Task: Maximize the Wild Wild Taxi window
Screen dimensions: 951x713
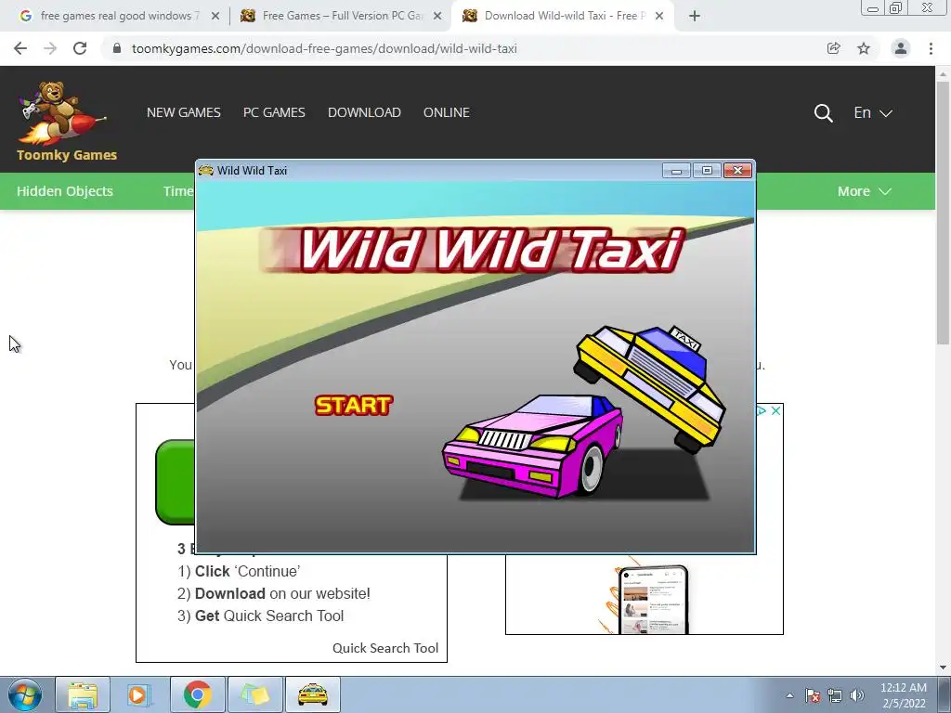Action: click(x=707, y=171)
